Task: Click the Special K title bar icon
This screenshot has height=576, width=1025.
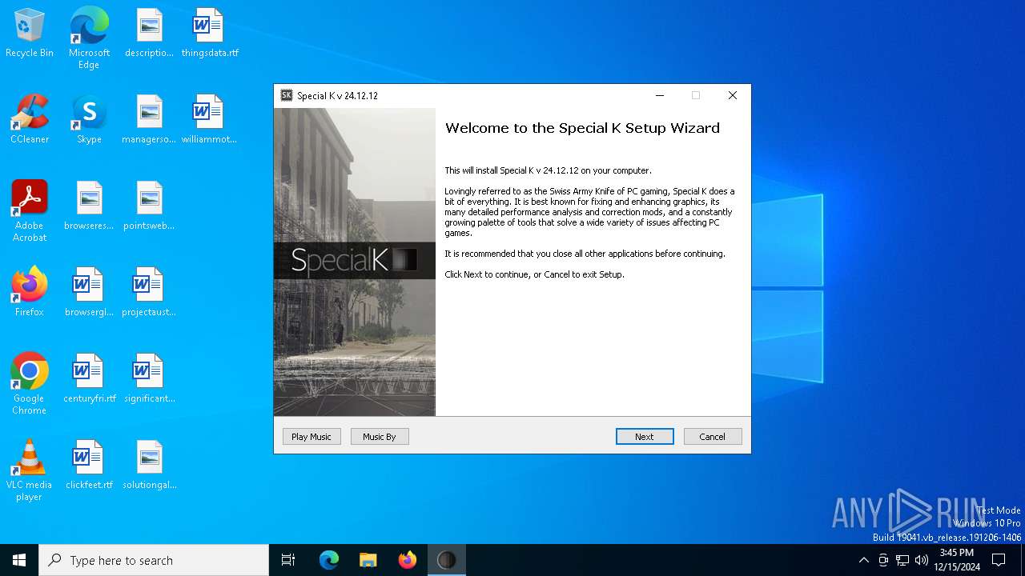Action: pos(287,95)
